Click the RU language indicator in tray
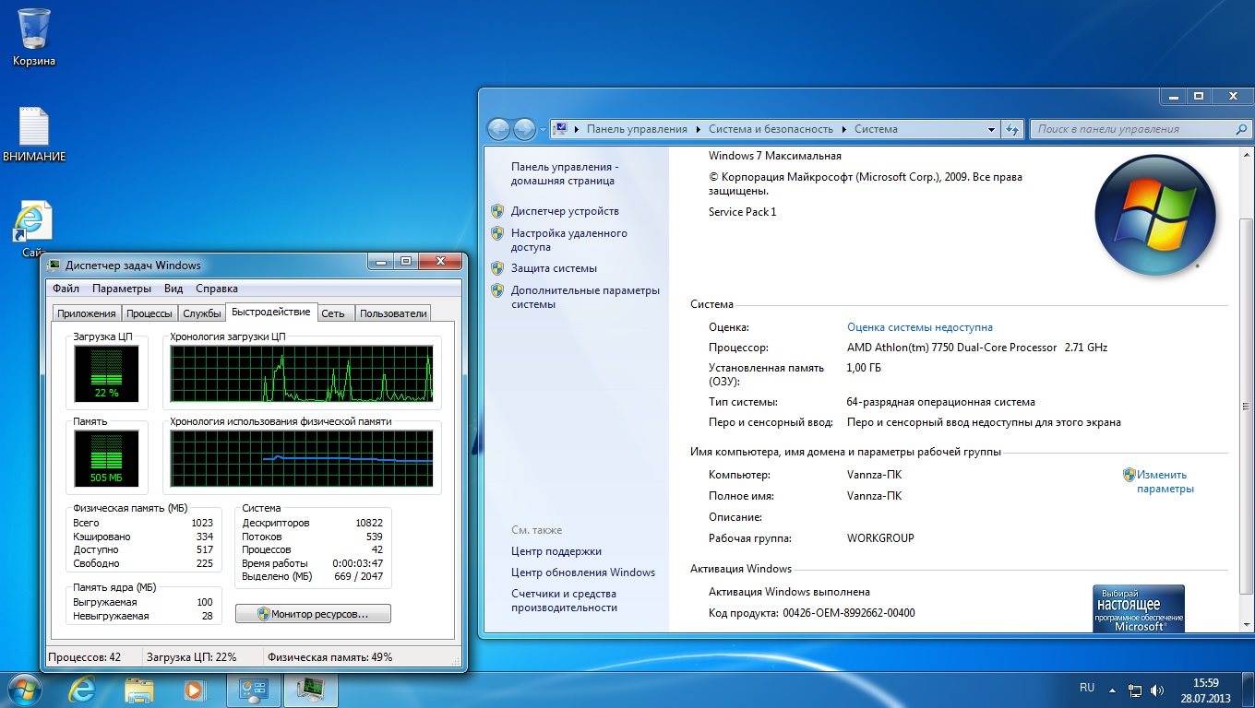This screenshot has width=1255, height=708. click(x=1087, y=688)
